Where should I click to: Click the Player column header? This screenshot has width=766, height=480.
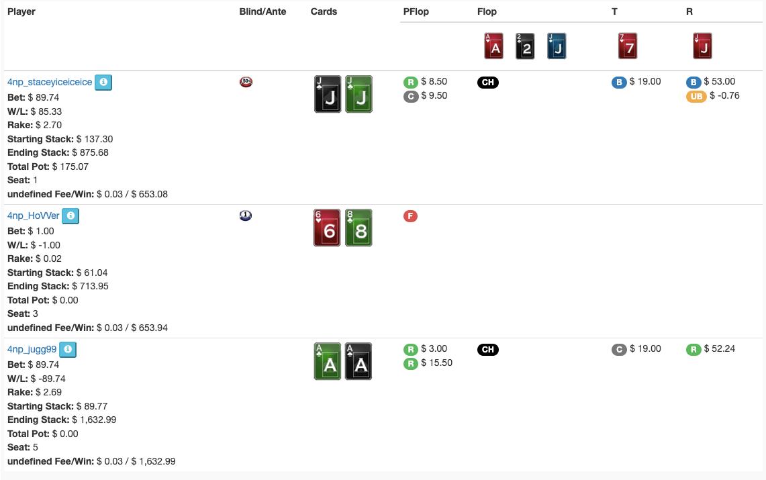point(21,11)
